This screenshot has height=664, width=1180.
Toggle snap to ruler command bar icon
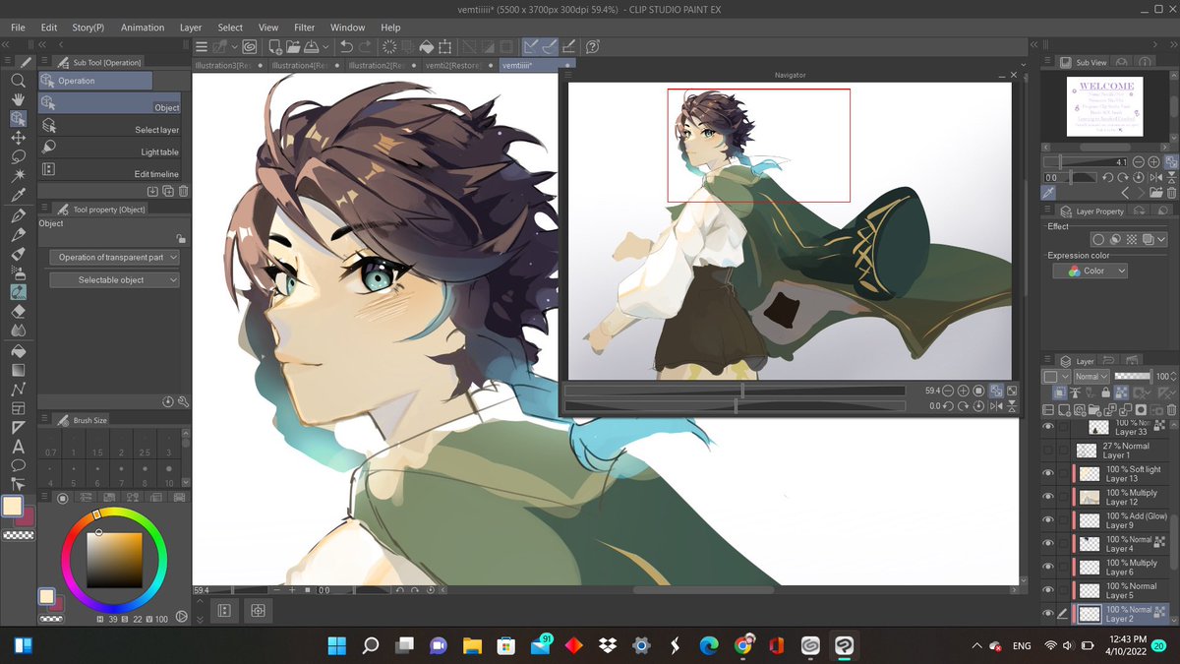(532, 46)
